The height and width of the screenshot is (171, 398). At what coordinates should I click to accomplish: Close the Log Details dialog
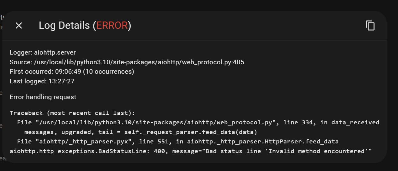(x=19, y=25)
